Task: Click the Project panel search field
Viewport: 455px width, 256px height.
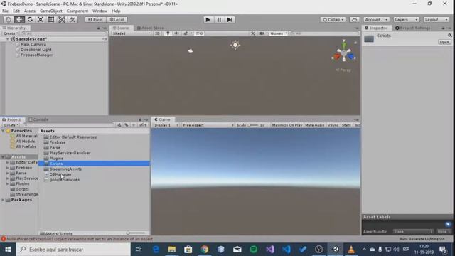Action: click(x=70, y=125)
